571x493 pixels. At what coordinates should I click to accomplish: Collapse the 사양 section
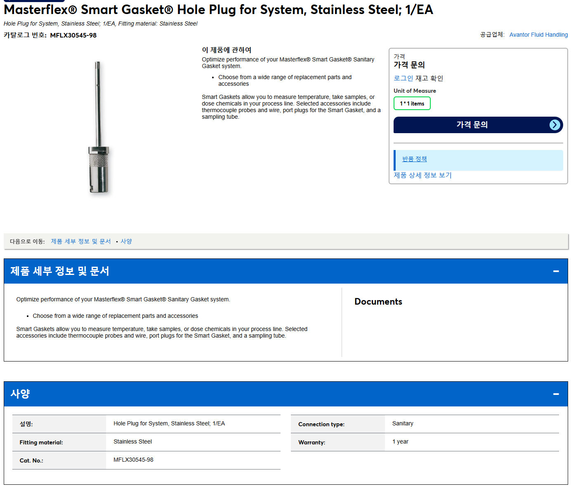tap(556, 394)
